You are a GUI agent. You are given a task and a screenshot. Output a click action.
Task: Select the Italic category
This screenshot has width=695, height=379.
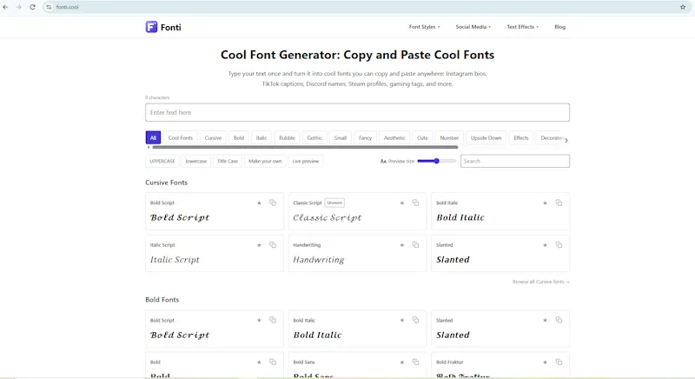click(x=261, y=138)
